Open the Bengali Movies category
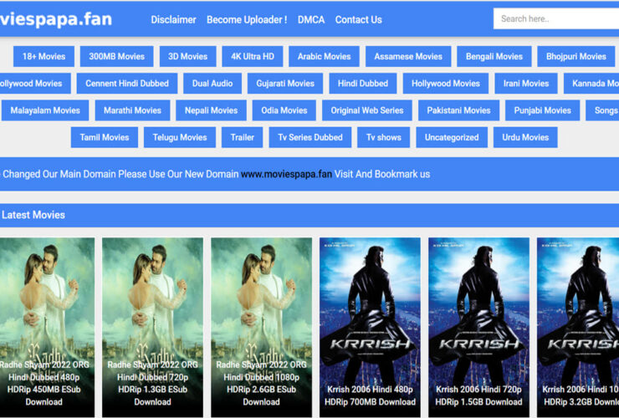 click(494, 57)
